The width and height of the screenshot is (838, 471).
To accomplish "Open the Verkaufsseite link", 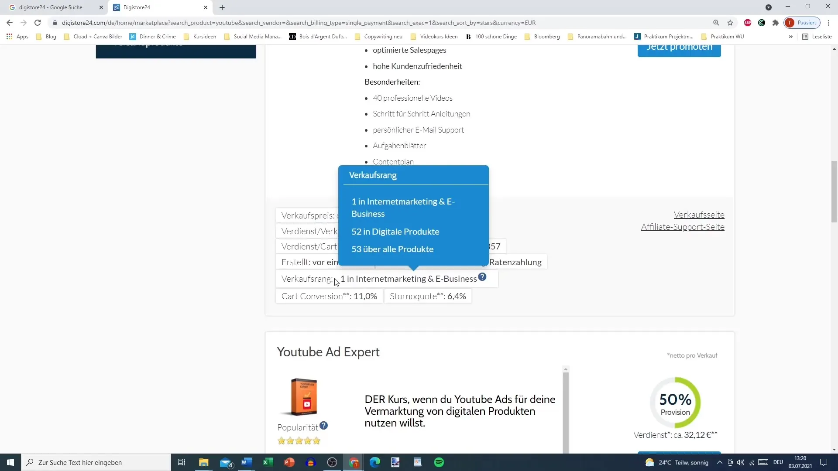I will [699, 215].
